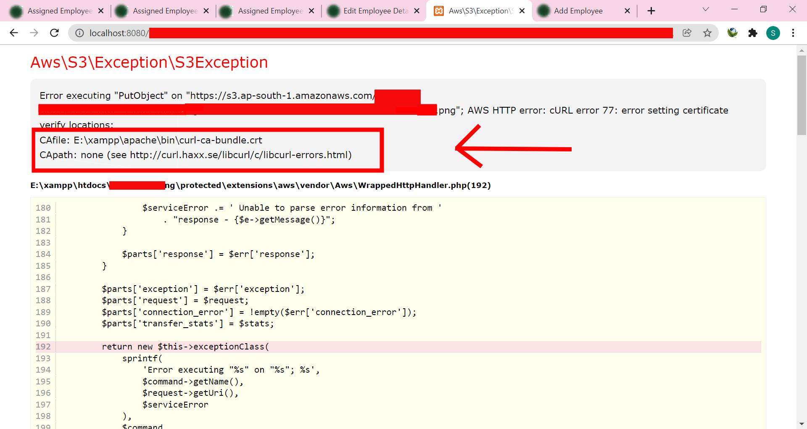Click line 184 parts response assignment

point(218,254)
